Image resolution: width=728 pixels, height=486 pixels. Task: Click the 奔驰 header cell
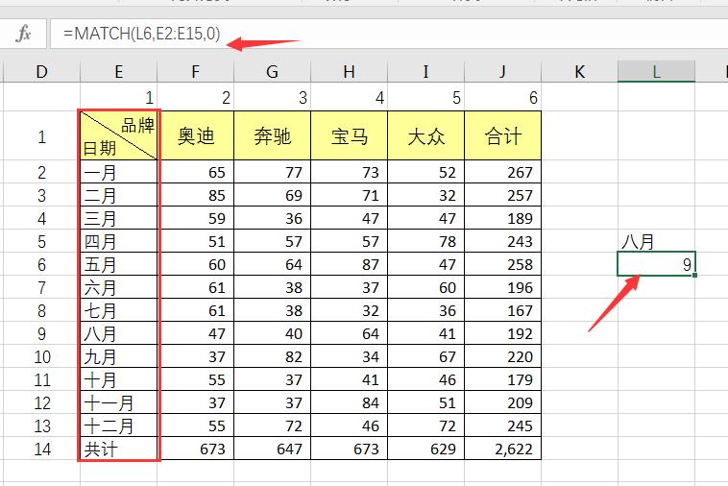coord(272,135)
